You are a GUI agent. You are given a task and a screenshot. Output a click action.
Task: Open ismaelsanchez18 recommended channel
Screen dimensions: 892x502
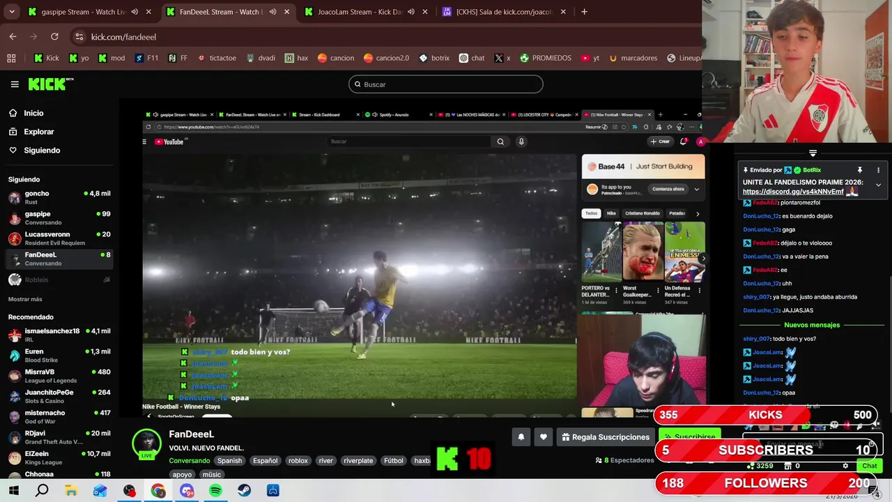tap(59, 335)
